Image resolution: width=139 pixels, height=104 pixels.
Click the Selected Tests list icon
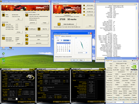pos(3,25)
